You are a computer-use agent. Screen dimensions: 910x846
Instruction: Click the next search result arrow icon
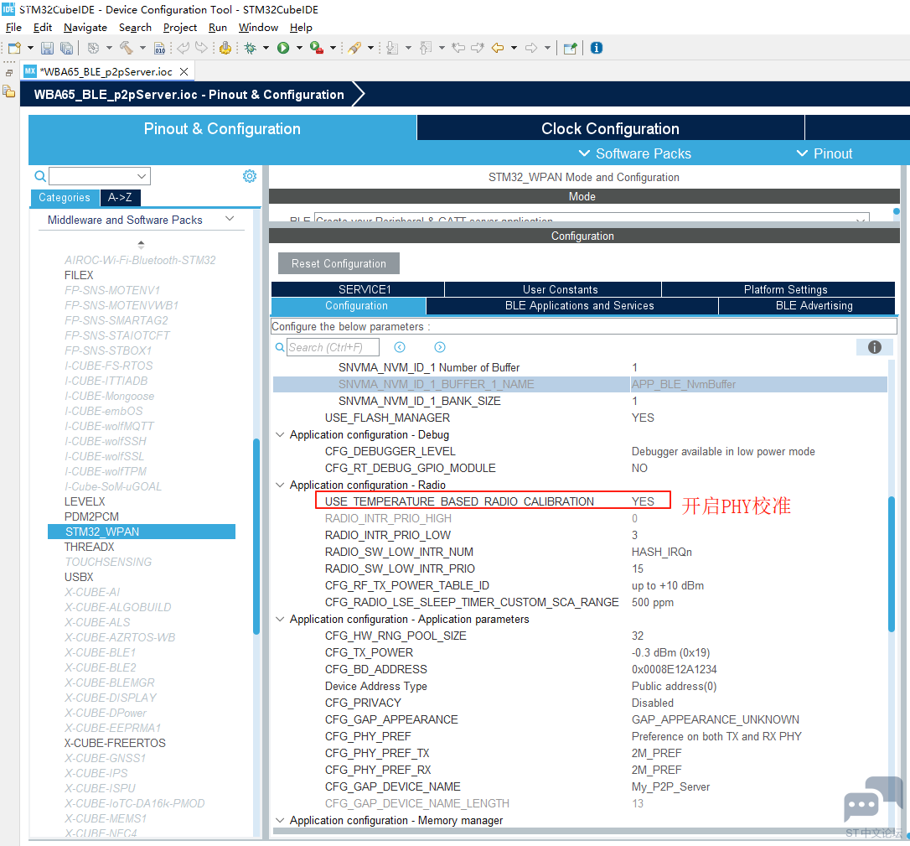click(440, 347)
